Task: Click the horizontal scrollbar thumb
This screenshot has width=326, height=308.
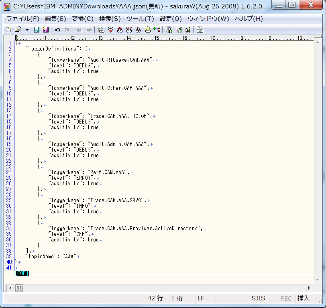Action: [x=19, y=288]
